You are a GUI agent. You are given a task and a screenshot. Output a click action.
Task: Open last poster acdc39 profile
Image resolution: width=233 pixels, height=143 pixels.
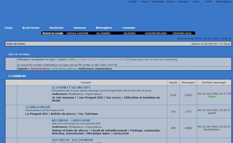coord(212,113)
